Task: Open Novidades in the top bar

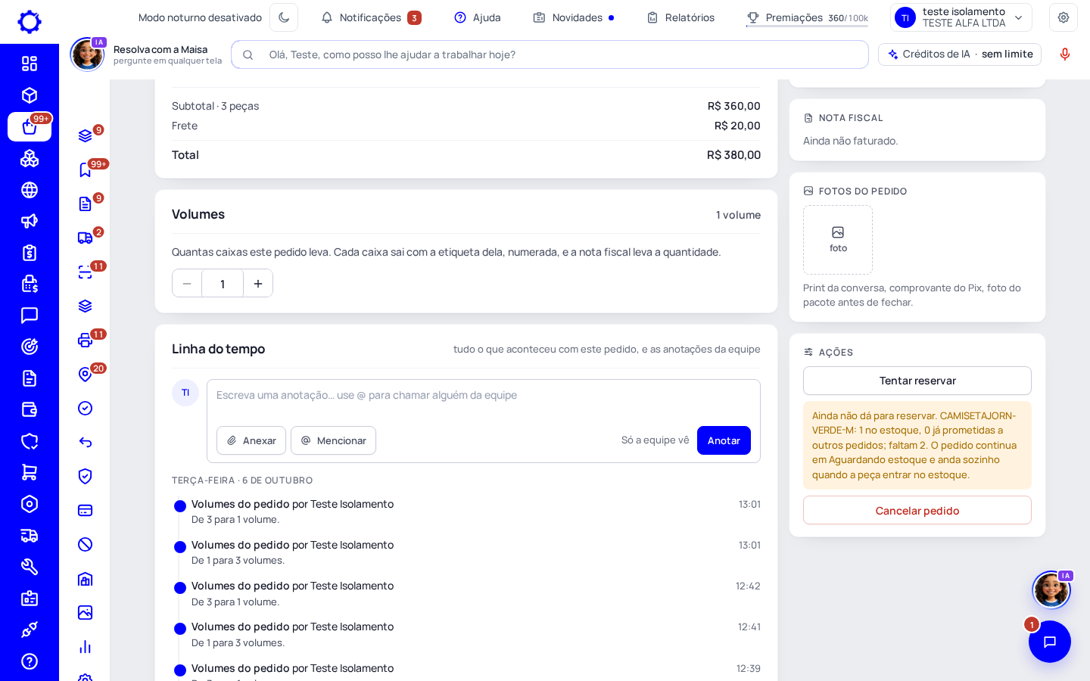Action: tap(574, 17)
